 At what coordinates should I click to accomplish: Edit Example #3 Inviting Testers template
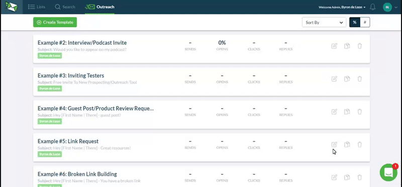pos(334,79)
